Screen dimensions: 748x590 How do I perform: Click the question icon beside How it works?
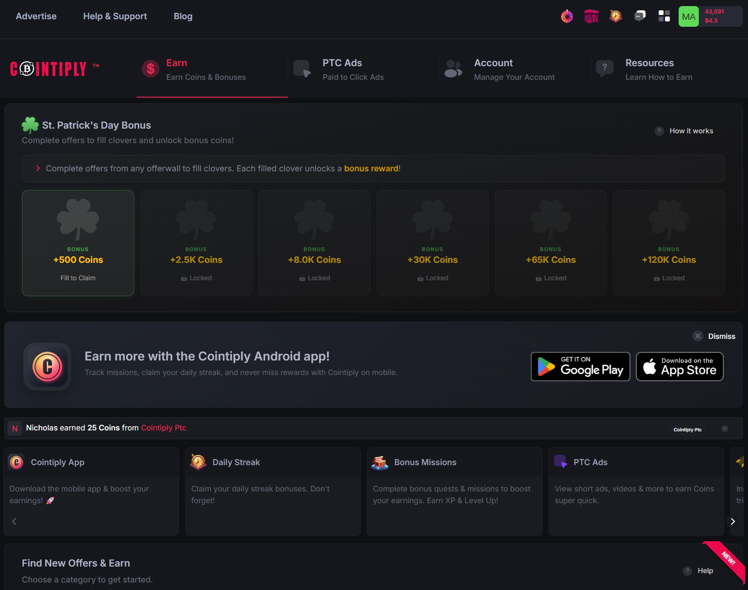tap(659, 131)
